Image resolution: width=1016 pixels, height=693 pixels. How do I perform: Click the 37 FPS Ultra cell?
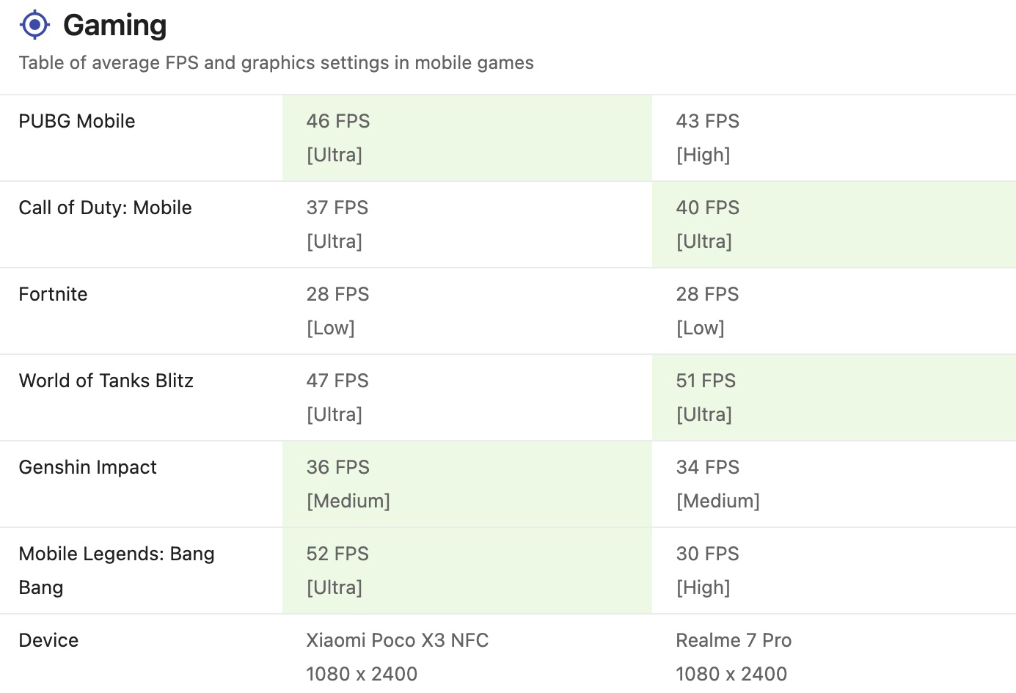(467, 224)
